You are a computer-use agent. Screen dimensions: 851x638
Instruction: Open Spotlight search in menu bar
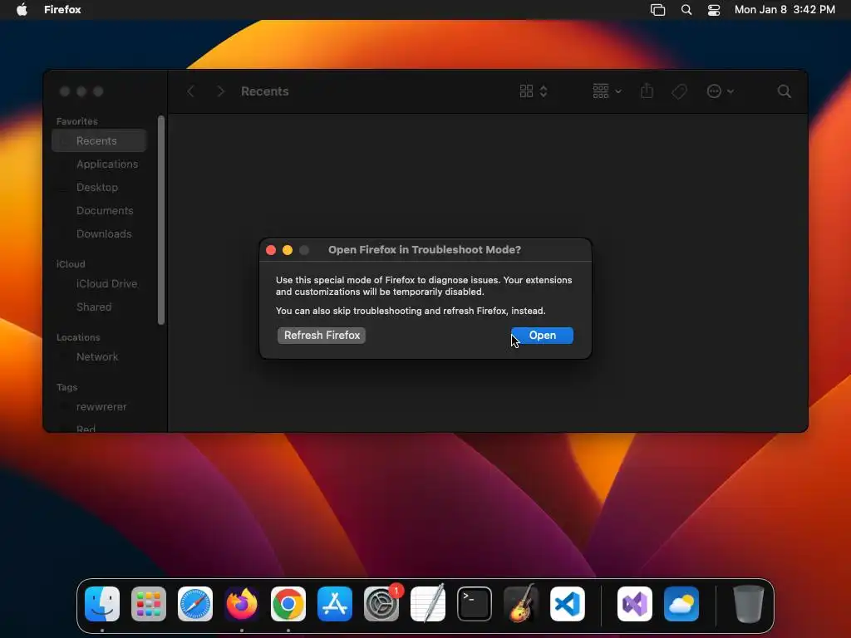[x=686, y=10]
